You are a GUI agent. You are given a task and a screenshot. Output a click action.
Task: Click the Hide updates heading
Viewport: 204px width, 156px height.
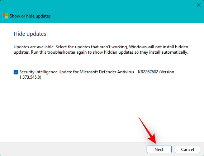coord(30,34)
